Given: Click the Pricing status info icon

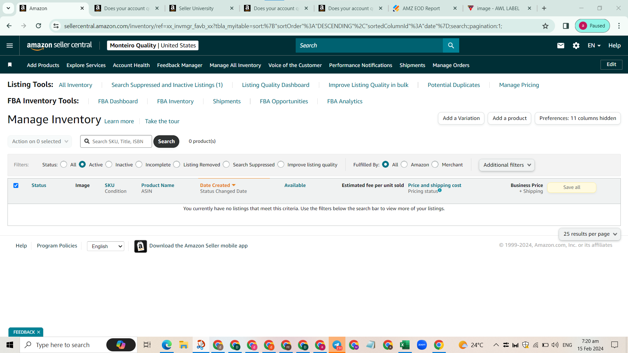Looking at the screenshot, I should coord(440,190).
